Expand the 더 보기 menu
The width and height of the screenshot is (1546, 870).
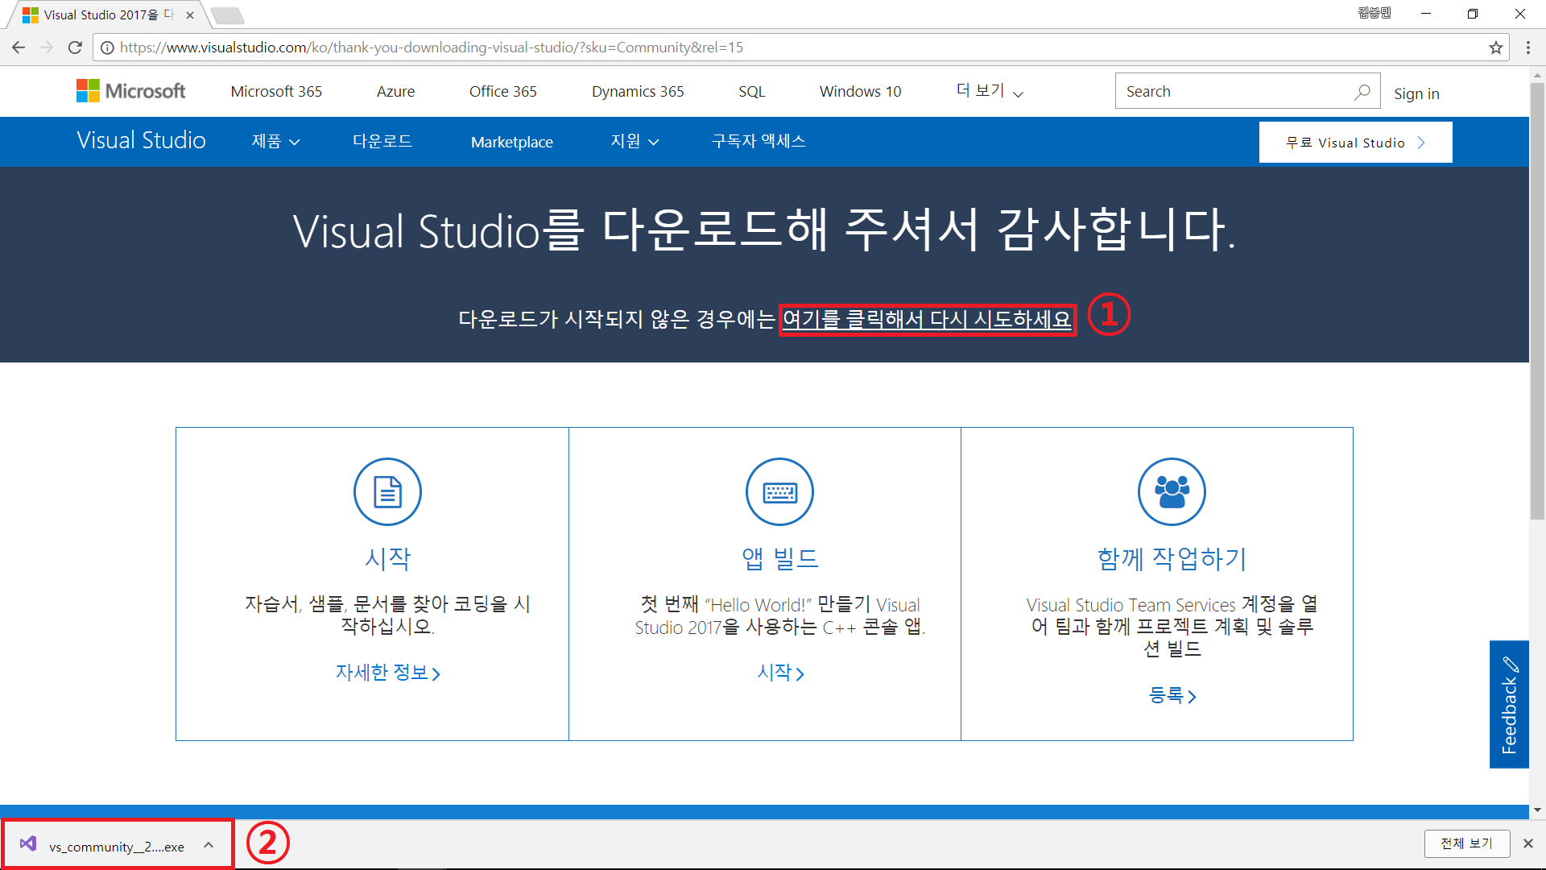989,92
